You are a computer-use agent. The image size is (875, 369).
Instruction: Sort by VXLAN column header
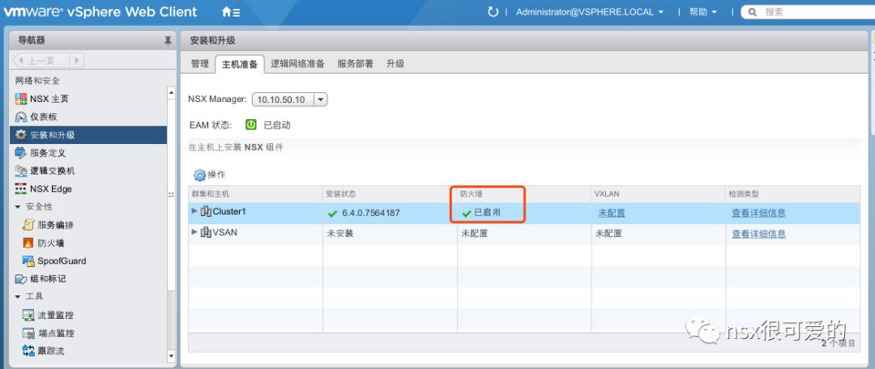[x=659, y=194]
